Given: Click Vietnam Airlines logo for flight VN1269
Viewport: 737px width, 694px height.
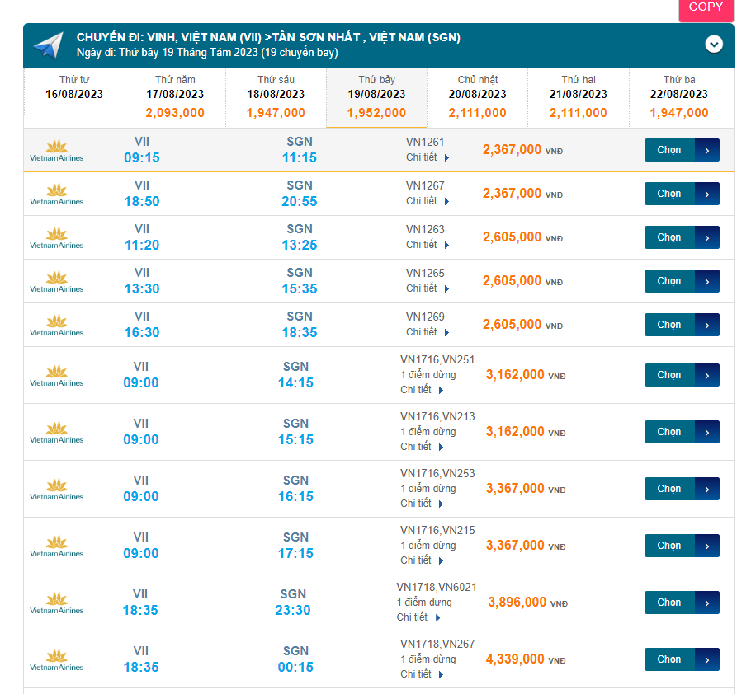Looking at the screenshot, I should click(x=57, y=325).
